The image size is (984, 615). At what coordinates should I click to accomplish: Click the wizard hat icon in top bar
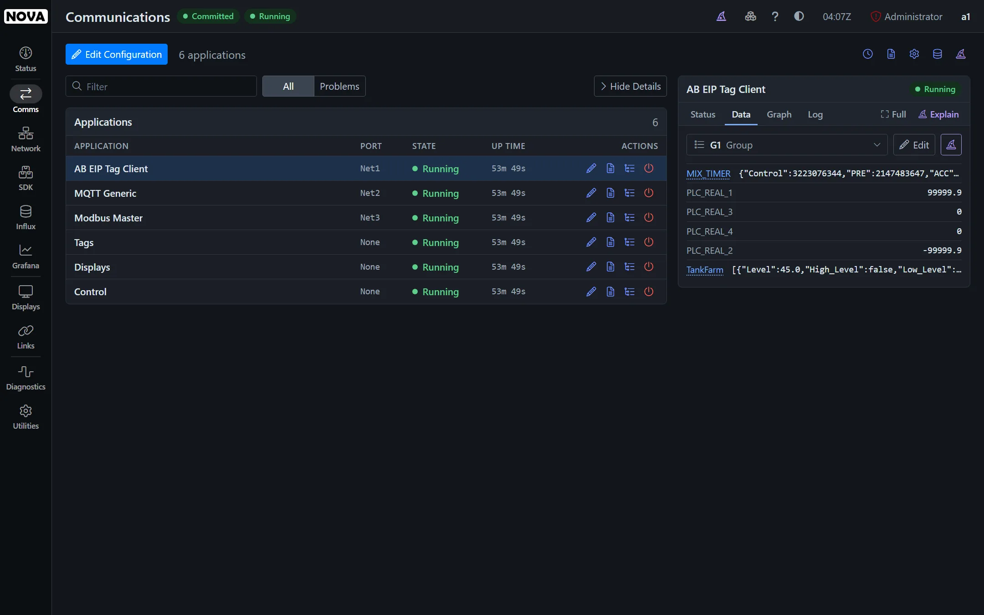[x=721, y=16]
